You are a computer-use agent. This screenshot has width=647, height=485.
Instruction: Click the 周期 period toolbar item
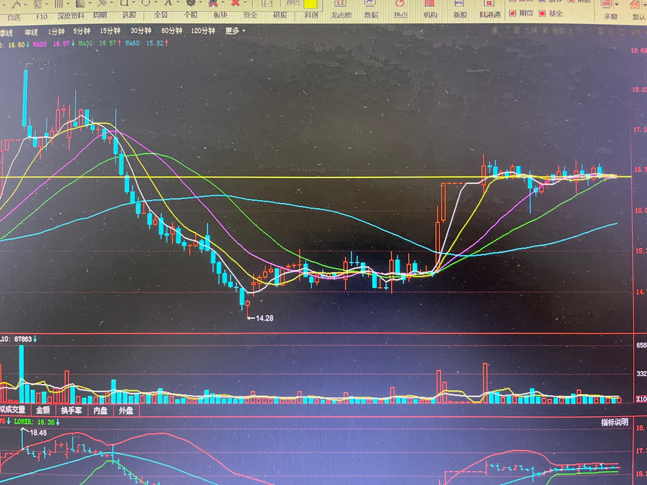100,15
